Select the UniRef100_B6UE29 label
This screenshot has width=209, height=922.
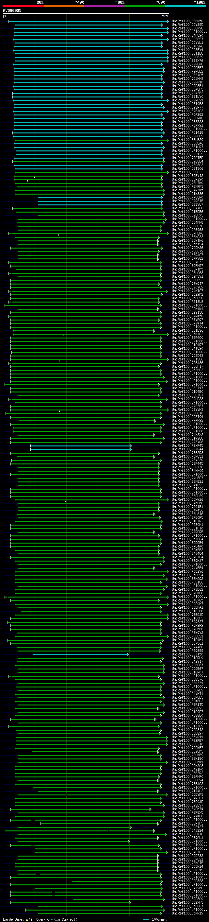pos(187,140)
